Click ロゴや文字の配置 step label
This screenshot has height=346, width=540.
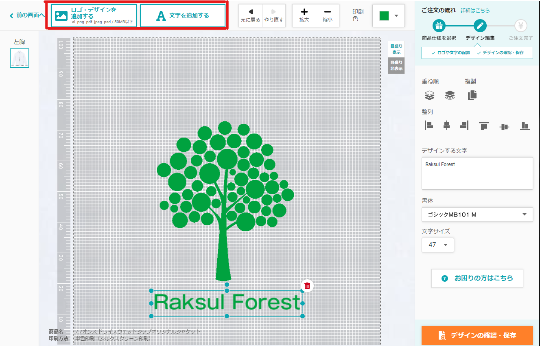tap(450, 53)
